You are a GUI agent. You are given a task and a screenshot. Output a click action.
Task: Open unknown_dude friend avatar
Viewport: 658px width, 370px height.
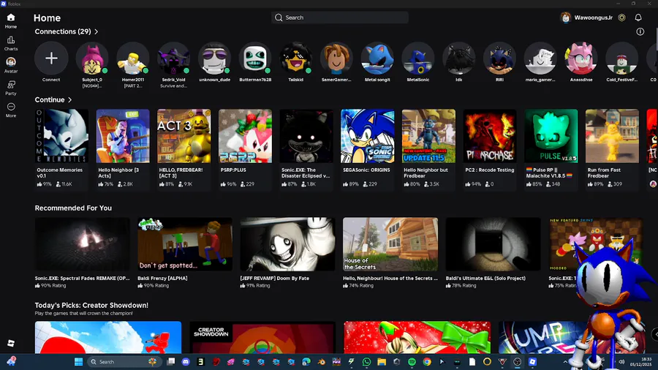point(214,58)
